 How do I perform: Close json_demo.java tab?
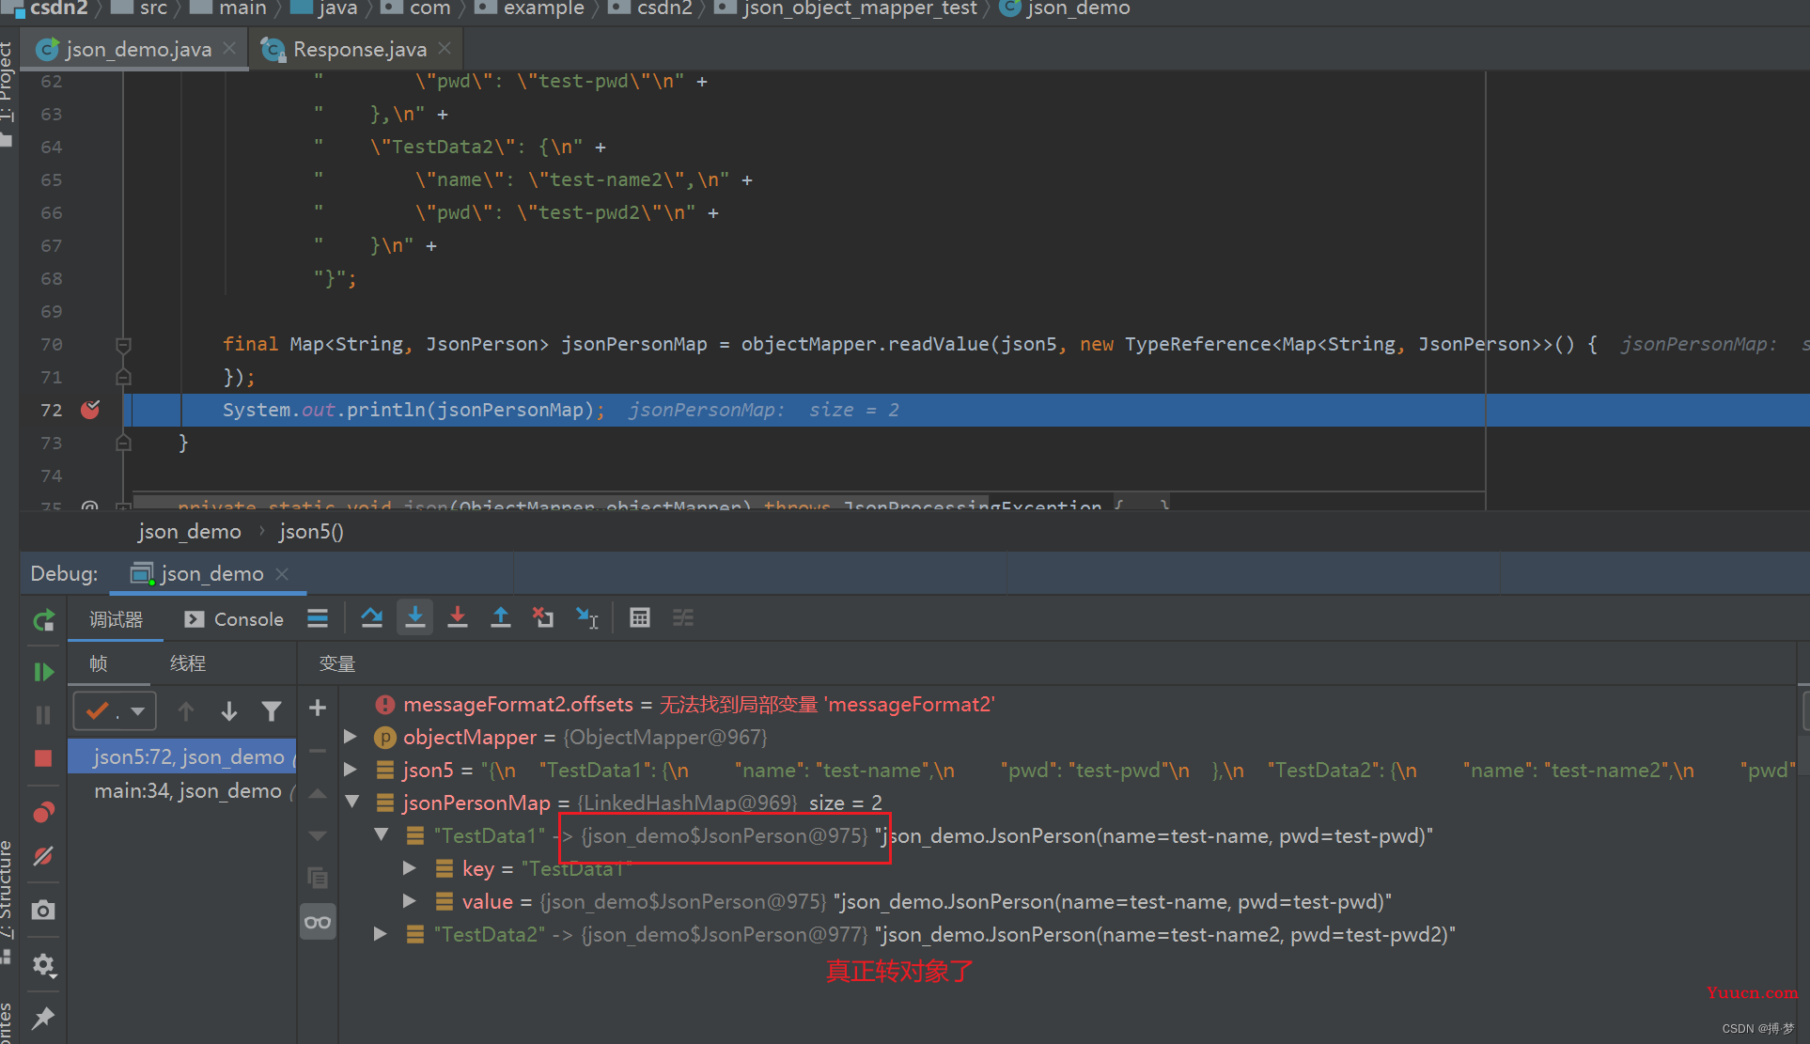click(229, 48)
